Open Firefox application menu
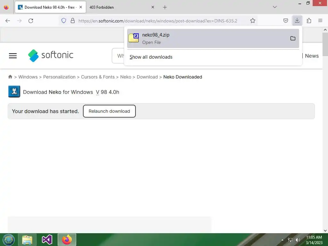328x246 pixels. pos(320,20)
